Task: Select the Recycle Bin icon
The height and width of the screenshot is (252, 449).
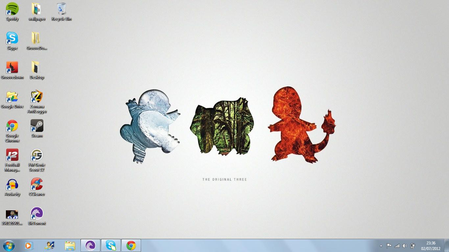Action: pyautogui.click(x=61, y=9)
